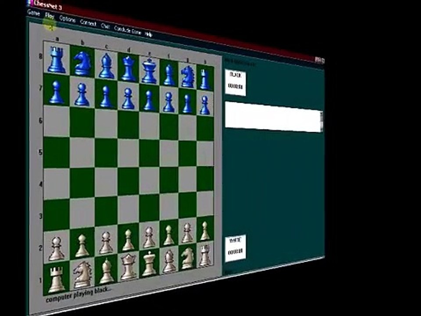Open the Chat menu
Viewport: 421px width, 316px height.
tap(105, 26)
